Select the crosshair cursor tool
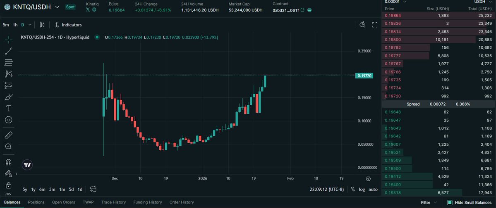The width and height of the screenshot is (496, 208). point(9,40)
